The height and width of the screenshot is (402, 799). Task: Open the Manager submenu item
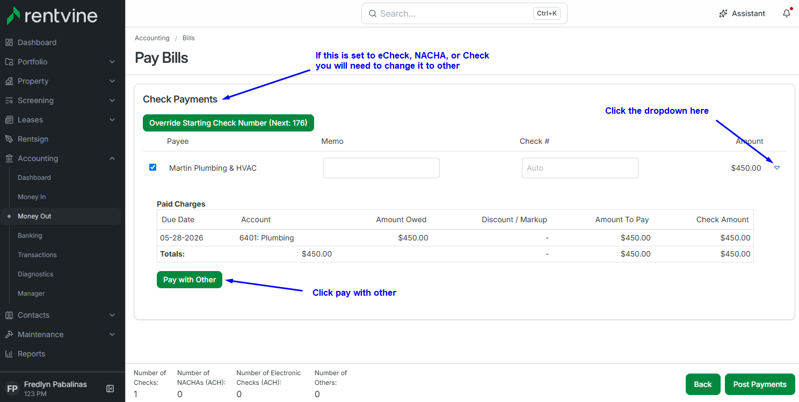point(31,294)
